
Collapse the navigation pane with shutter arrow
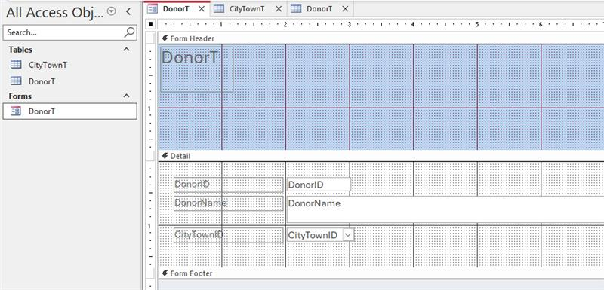point(128,12)
